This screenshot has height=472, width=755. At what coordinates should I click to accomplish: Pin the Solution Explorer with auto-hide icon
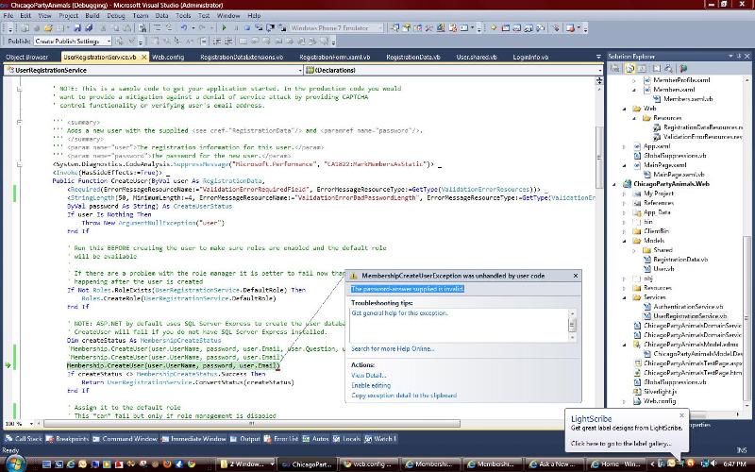739,57
